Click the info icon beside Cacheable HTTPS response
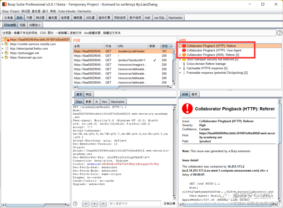 click(x=184, y=68)
